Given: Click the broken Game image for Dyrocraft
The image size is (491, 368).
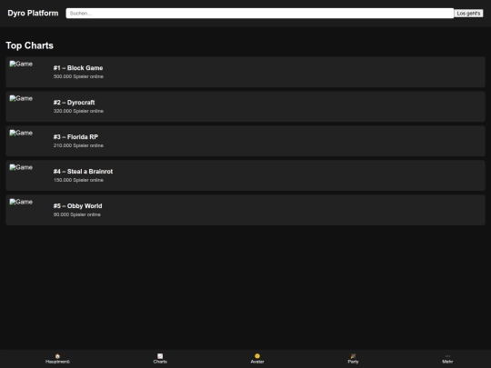Looking at the screenshot, I should [x=21, y=98].
